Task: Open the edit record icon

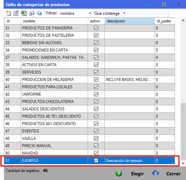Action: click(x=16, y=13)
